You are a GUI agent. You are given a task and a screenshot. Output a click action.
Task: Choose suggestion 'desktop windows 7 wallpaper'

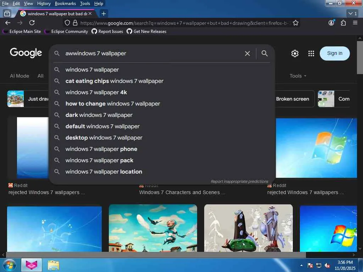click(x=162, y=138)
